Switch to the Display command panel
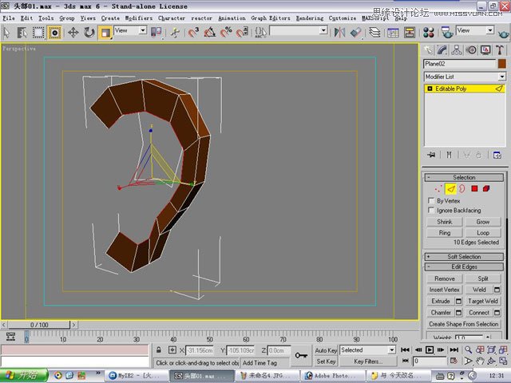This screenshot has width=511, height=383. tap(485, 49)
